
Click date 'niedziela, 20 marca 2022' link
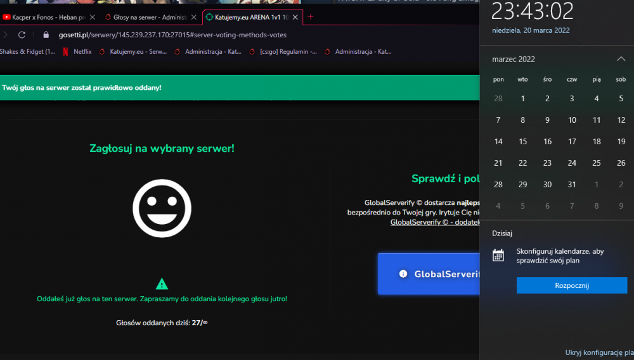[x=531, y=30]
